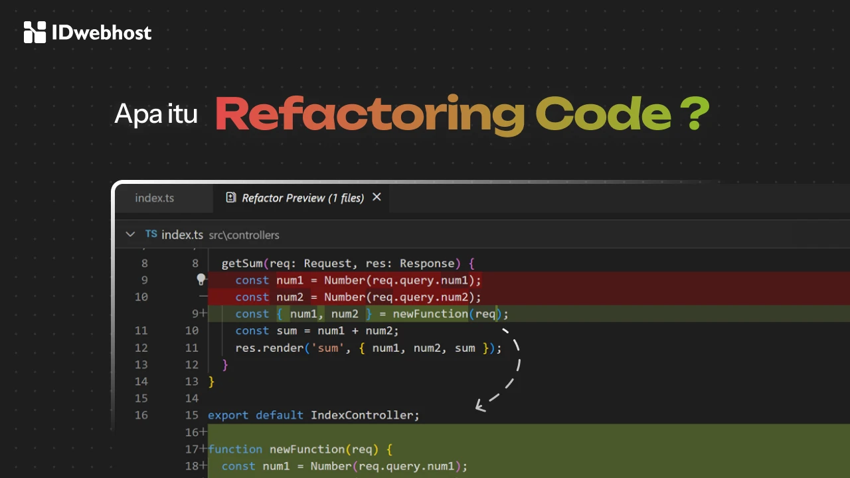850x478 pixels.
Task: Click the TS language icon beside index.ts
Action: click(x=151, y=234)
